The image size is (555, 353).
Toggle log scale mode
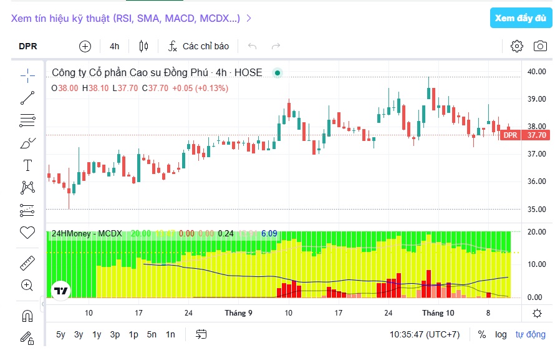(501, 334)
